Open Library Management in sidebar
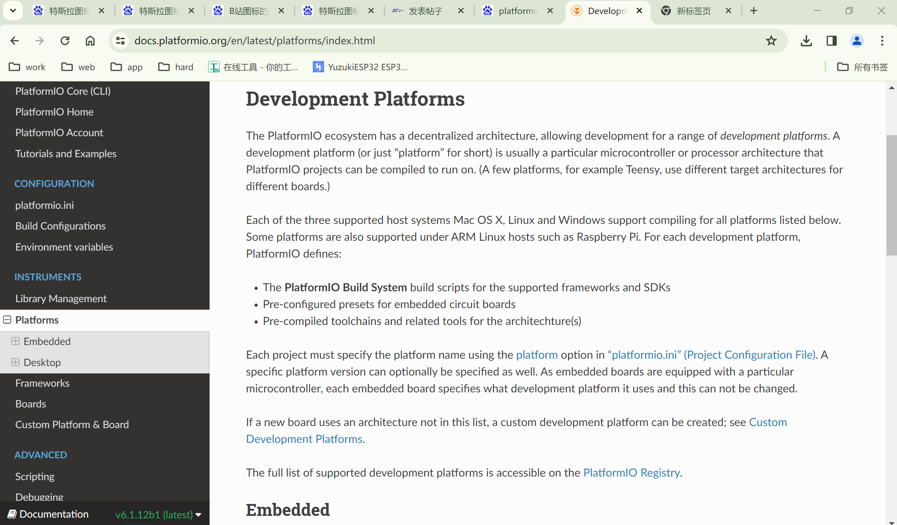Viewport: 897px width, 525px height. 61,299
